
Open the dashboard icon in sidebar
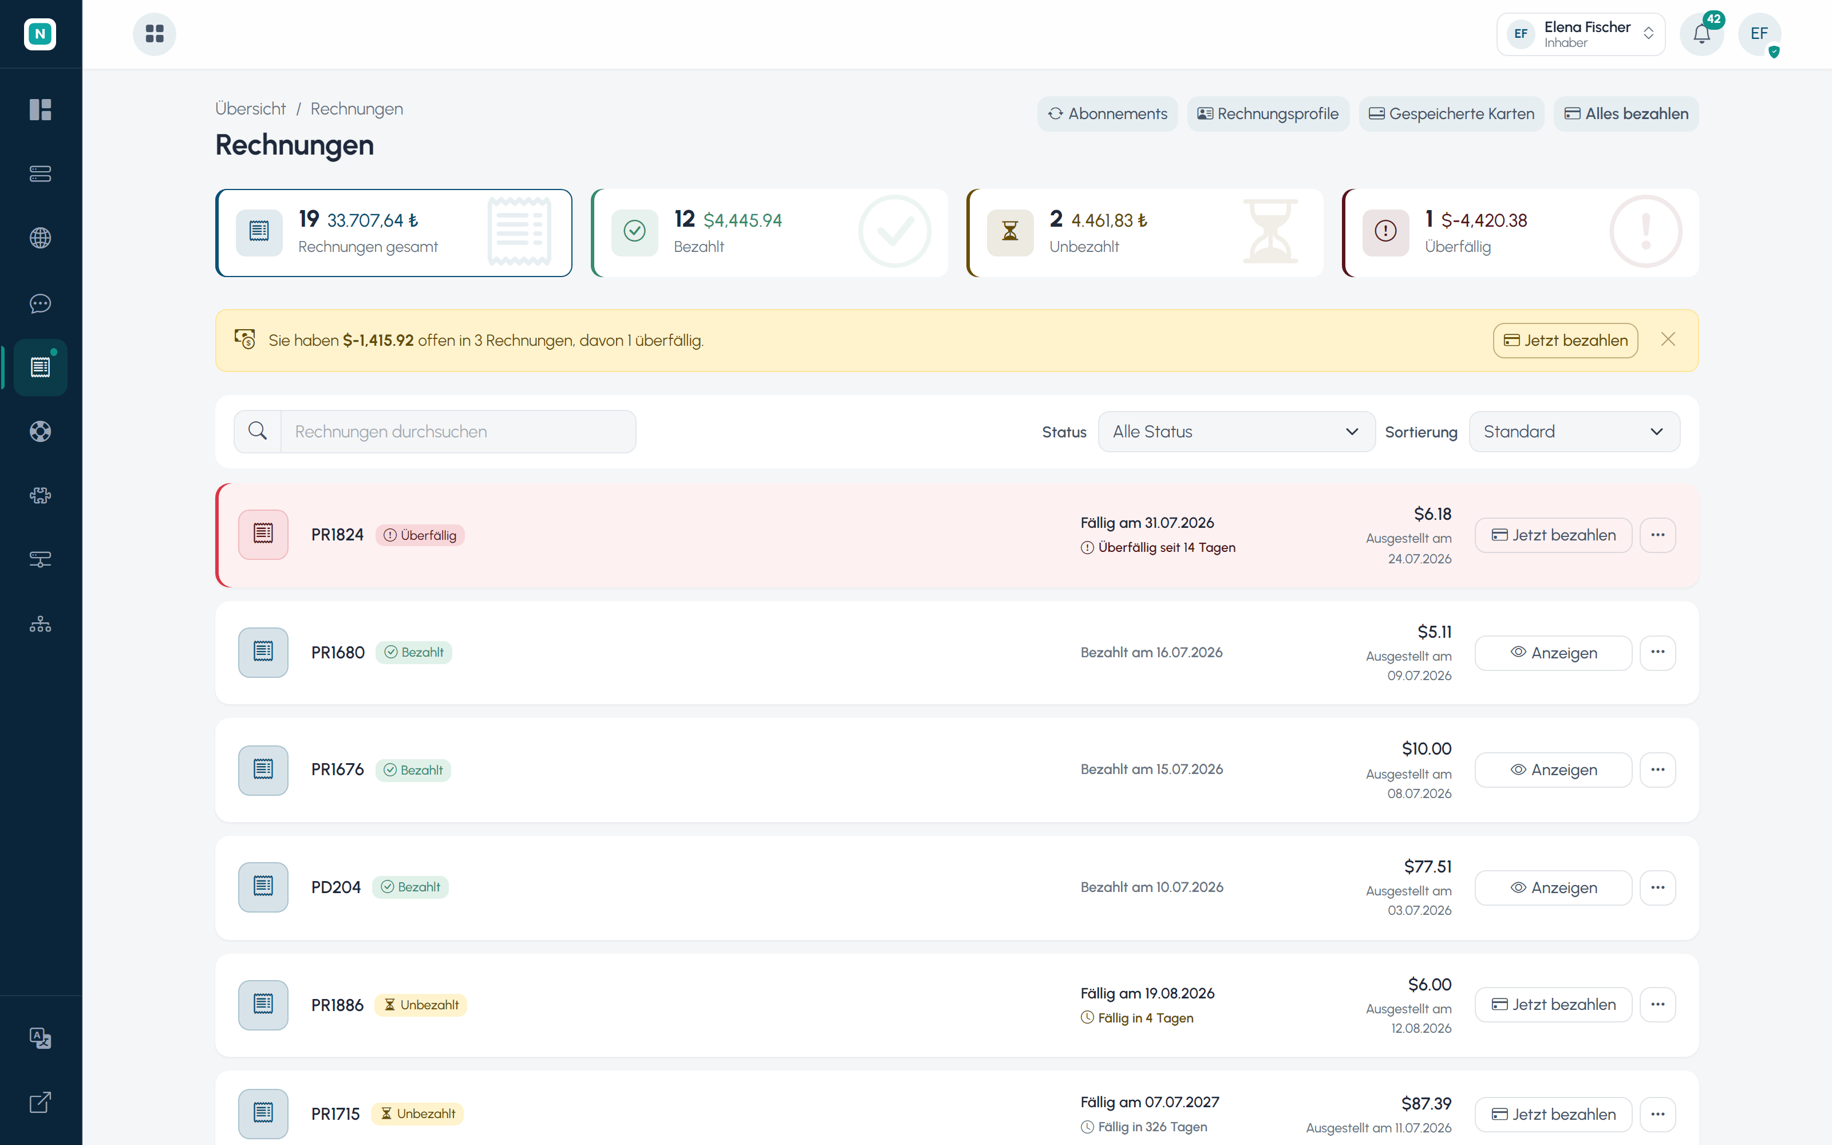(40, 110)
